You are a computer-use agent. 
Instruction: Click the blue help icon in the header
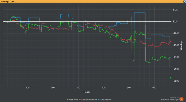pyautogui.click(x=184, y=2)
